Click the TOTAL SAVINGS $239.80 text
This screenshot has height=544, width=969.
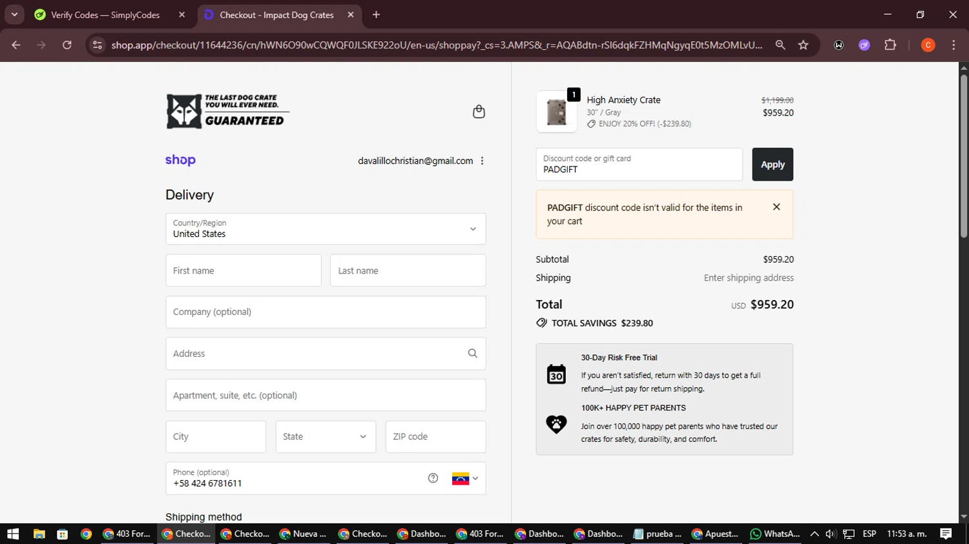coord(602,323)
